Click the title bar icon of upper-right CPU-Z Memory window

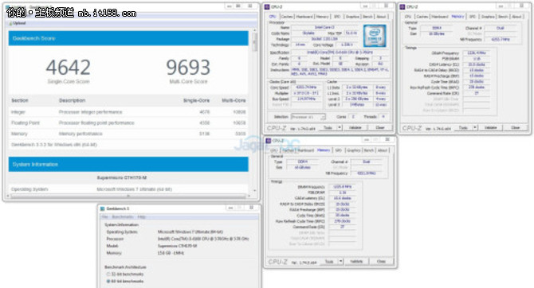tap(402, 7)
